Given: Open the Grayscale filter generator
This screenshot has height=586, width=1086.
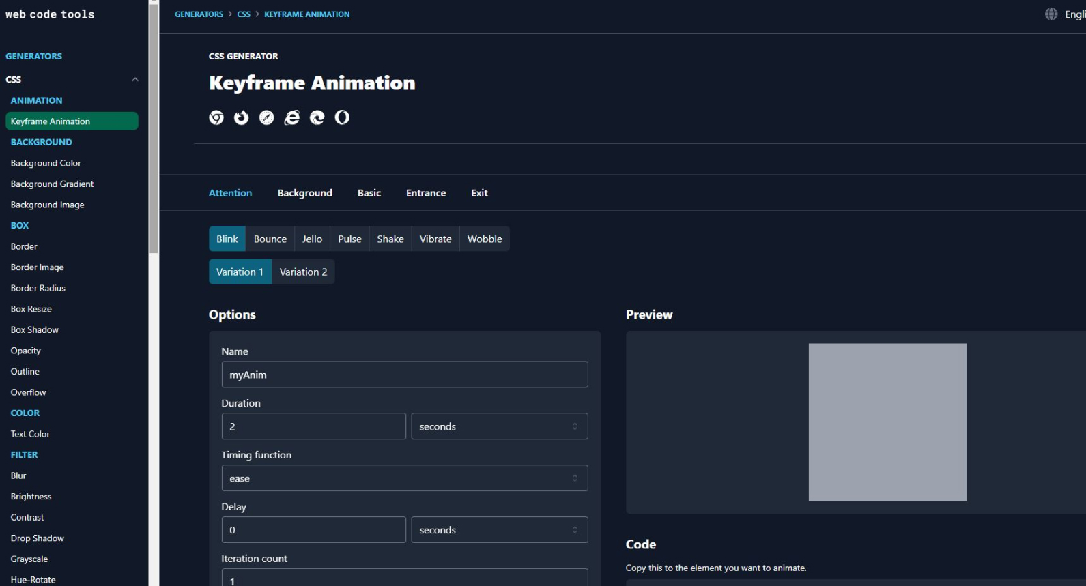Looking at the screenshot, I should point(29,559).
